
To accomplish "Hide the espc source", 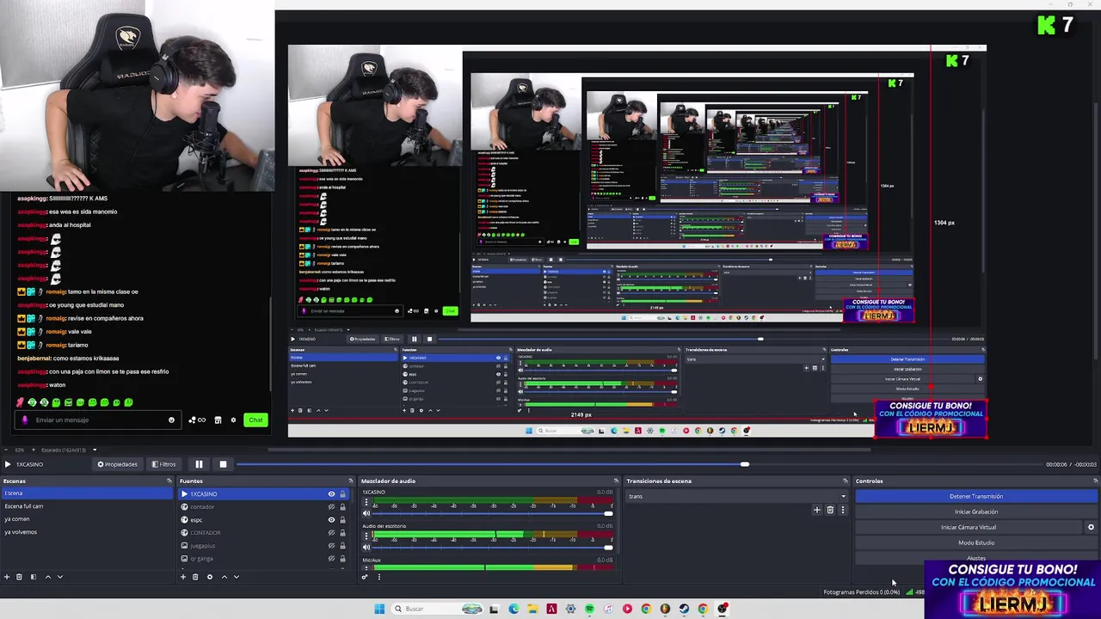I will click(x=331, y=520).
